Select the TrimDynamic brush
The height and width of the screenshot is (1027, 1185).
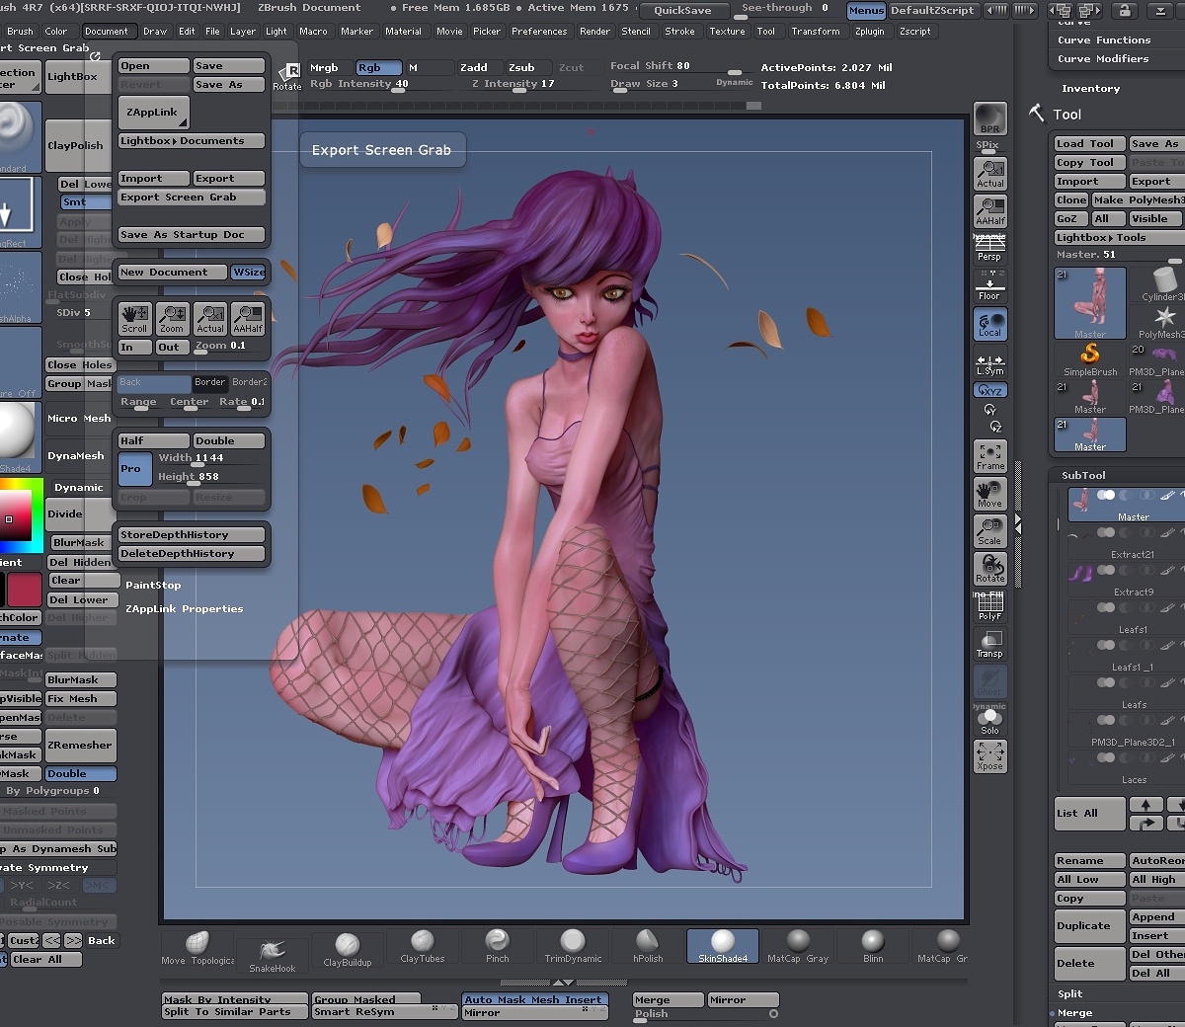(x=573, y=946)
